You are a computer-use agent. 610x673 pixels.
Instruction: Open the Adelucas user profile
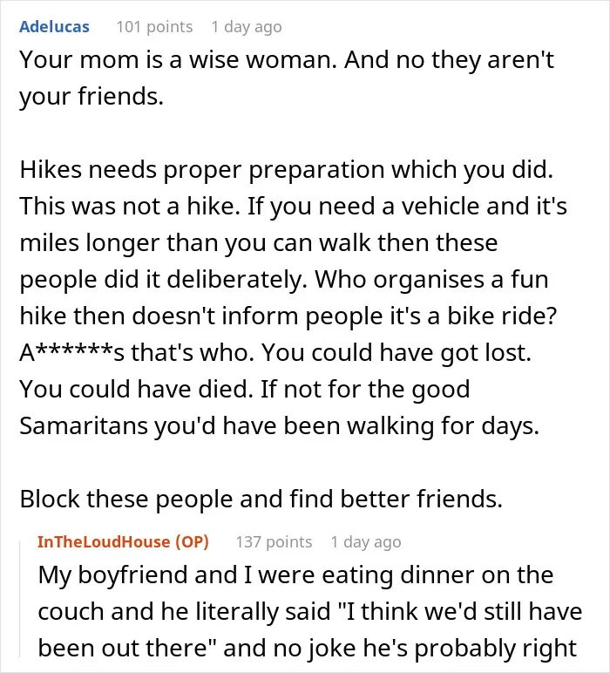click(x=55, y=27)
